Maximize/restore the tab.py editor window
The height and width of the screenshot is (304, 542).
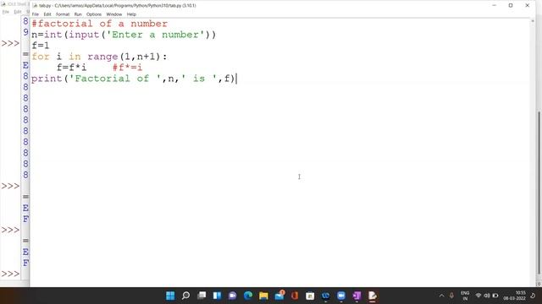511,6
